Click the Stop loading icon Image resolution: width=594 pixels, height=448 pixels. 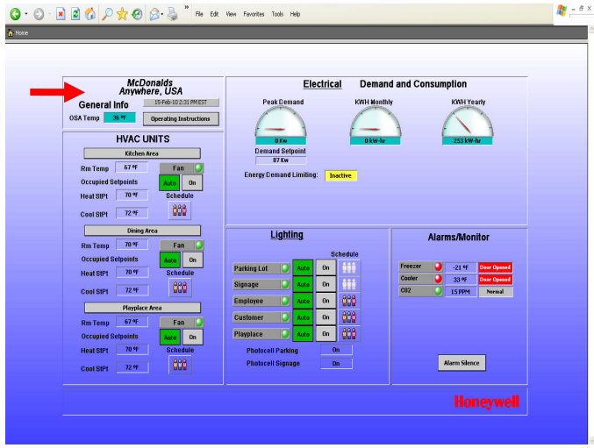coord(61,14)
